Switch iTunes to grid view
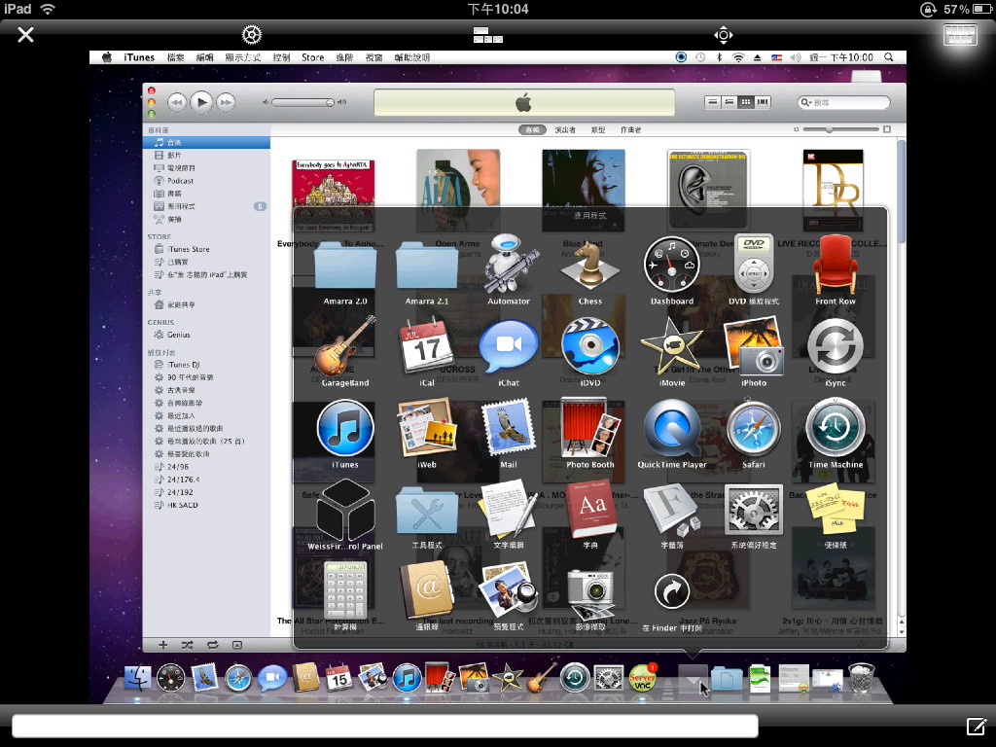 (x=746, y=102)
